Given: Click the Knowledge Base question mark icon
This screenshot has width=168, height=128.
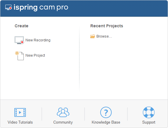Looking at the screenshot, I should [x=106, y=112].
